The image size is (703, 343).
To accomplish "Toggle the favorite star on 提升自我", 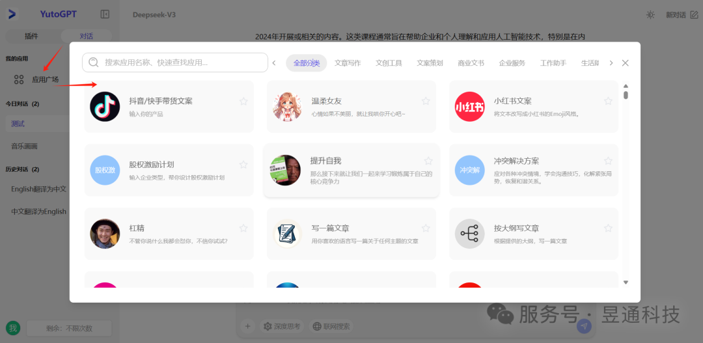I will click(x=428, y=161).
